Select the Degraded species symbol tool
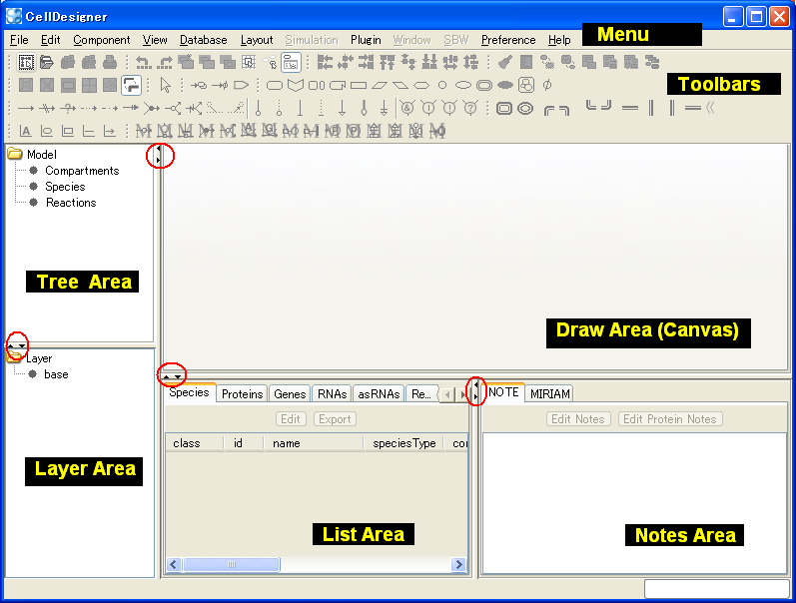 [547, 85]
